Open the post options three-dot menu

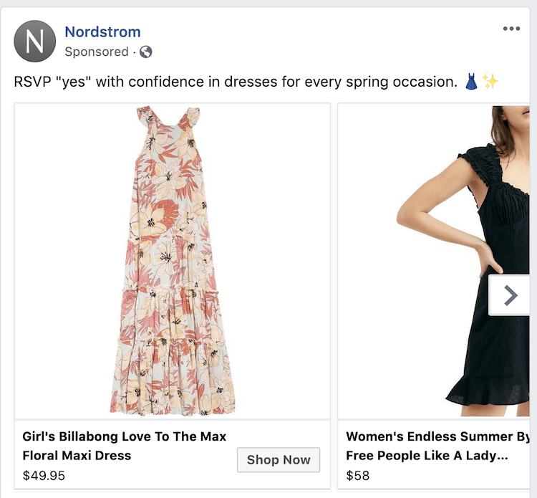pyautogui.click(x=511, y=29)
